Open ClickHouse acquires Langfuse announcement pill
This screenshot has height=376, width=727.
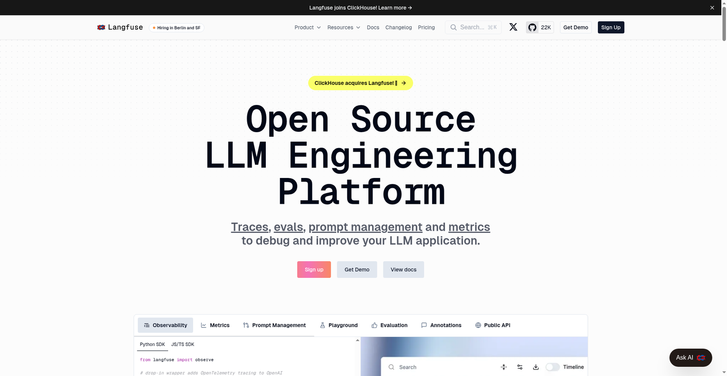pos(360,83)
